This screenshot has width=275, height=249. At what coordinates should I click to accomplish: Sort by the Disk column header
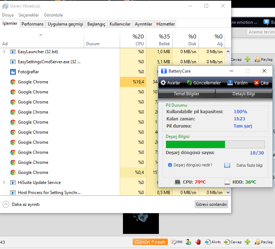185,40
